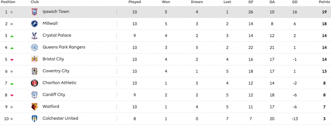Click green up arrow on Charlton Athletic row
The width and height of the screenshot is (331, 127).
click(12, 84)
